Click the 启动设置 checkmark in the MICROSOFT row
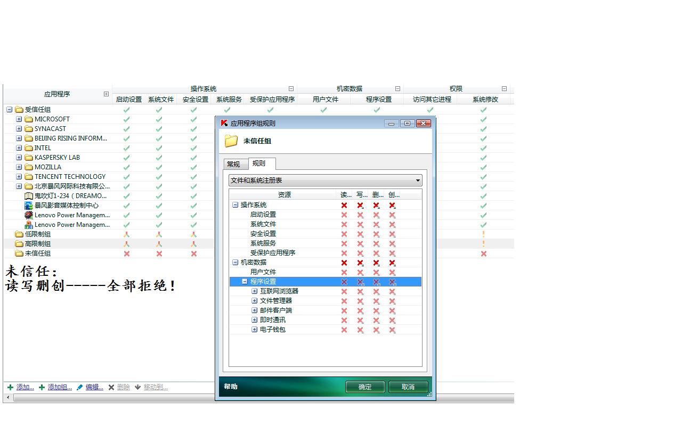 coord(126,119)
